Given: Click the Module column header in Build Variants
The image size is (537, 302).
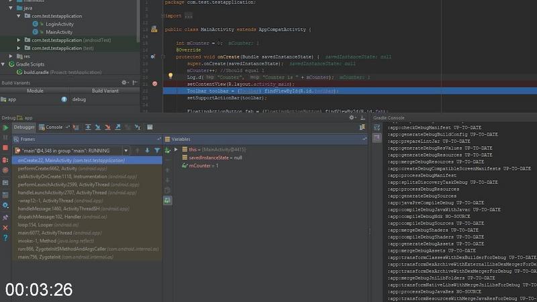Looking at the screenshot, I should click(35, 91).
